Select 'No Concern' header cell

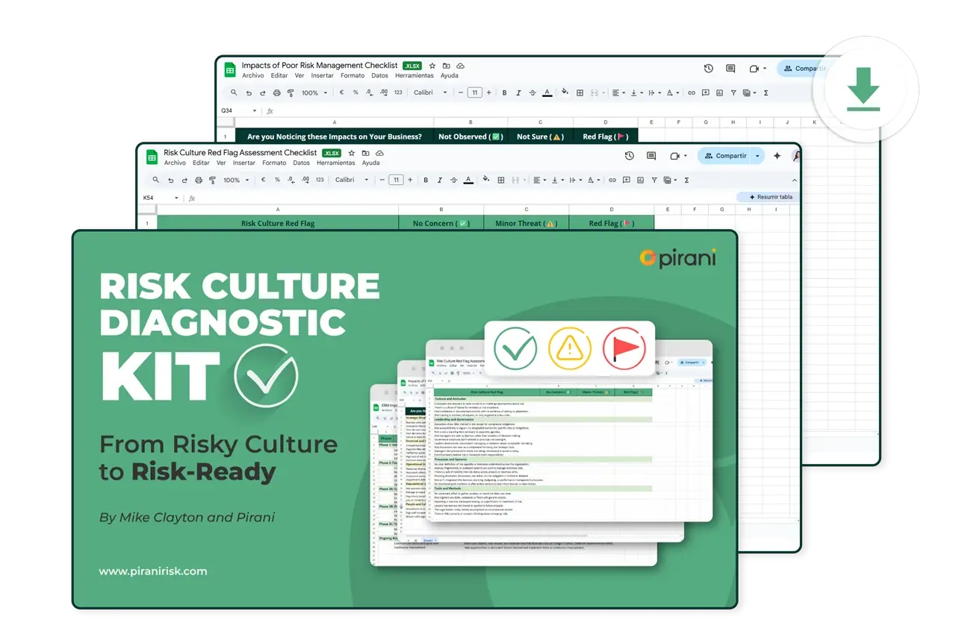[441, 223]
